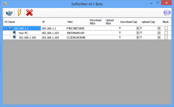The image size is (174, 107).
Task: Stop spoofing with the red X icon
Action: pyautogui.click(x=29, y=13)
